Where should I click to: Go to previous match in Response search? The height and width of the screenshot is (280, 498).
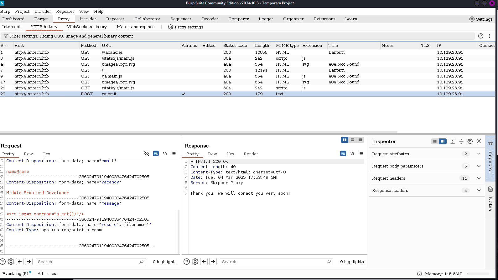[204, 262]
